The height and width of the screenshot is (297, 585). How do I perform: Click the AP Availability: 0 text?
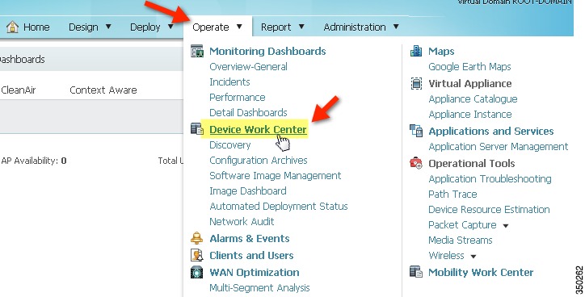(x=34, y=161)
